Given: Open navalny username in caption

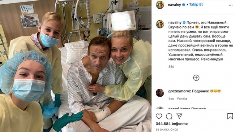Looking at the screenshot, I should point(175,23).
